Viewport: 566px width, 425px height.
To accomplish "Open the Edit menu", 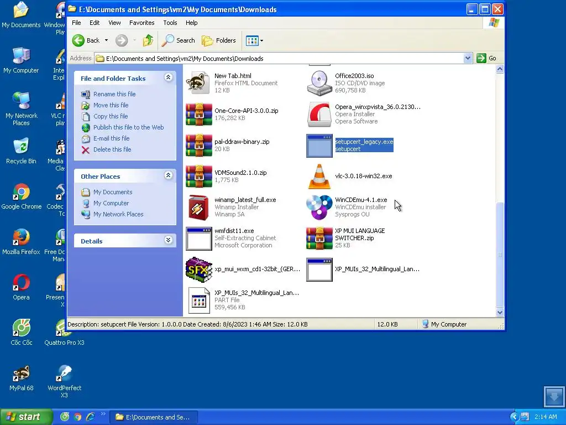I will click(x=95, y=23).
